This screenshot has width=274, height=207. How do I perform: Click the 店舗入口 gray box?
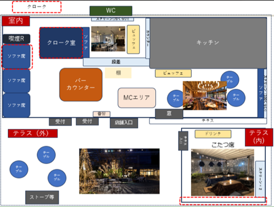click(x=124, y=123)
